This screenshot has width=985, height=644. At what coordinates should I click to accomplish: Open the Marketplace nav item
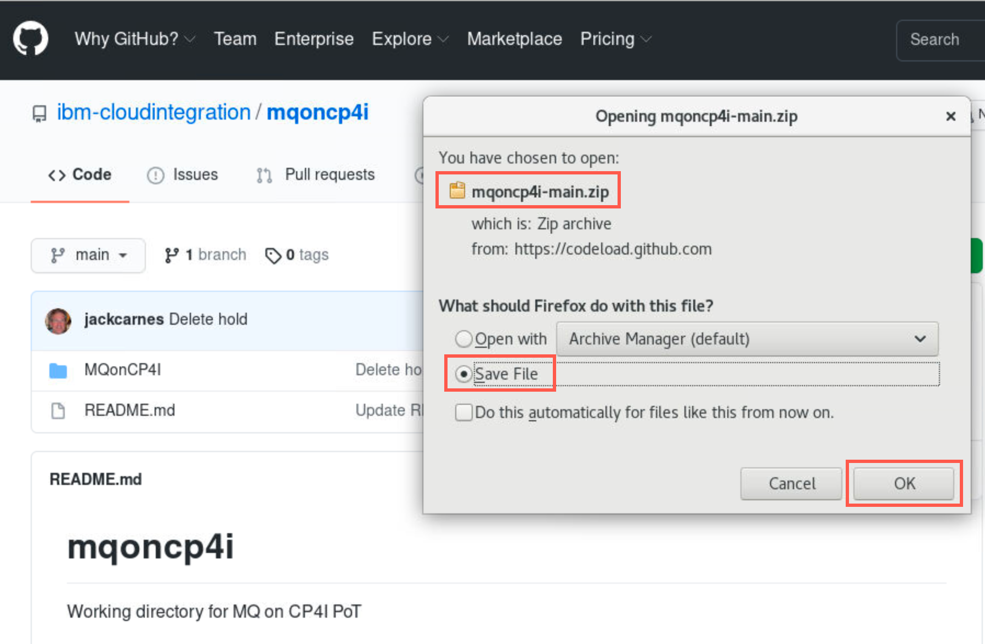[514, 39]
